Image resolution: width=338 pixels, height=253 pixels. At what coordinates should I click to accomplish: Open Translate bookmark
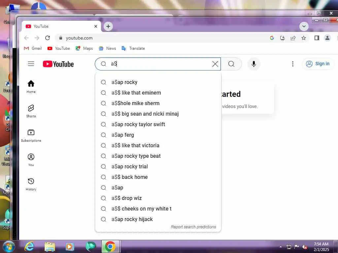point(133,48)
